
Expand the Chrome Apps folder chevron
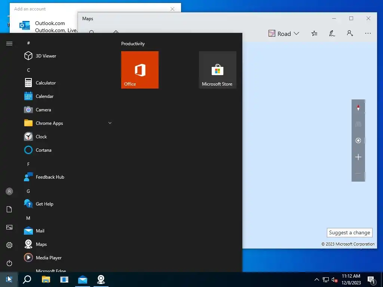110,123
